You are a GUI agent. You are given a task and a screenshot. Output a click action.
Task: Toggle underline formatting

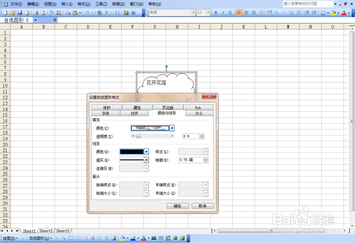230,12
